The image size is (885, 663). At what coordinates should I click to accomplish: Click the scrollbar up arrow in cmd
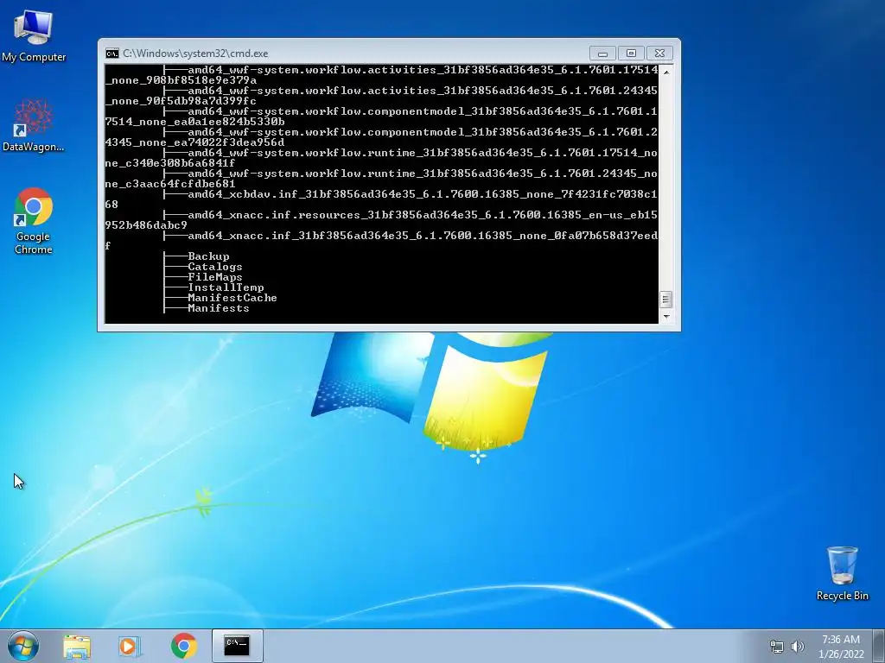[666, 72]
